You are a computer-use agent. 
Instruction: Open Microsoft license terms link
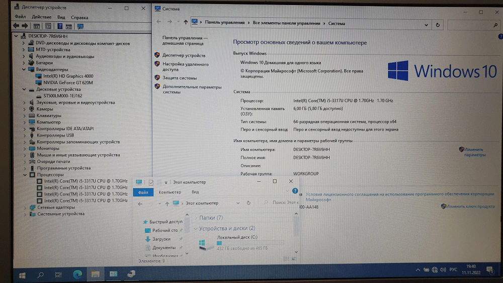point(400,197)
